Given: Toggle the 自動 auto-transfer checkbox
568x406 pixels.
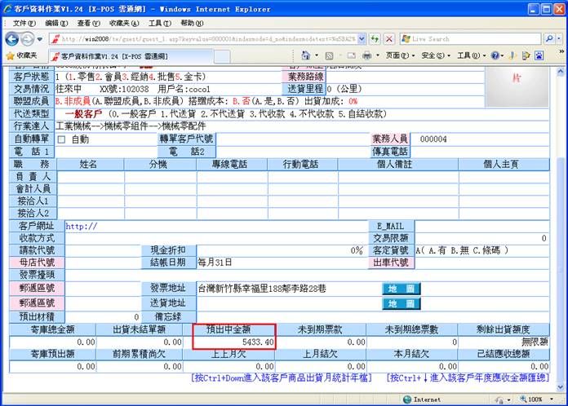Looking at the screenshot, I should (62, 139).
